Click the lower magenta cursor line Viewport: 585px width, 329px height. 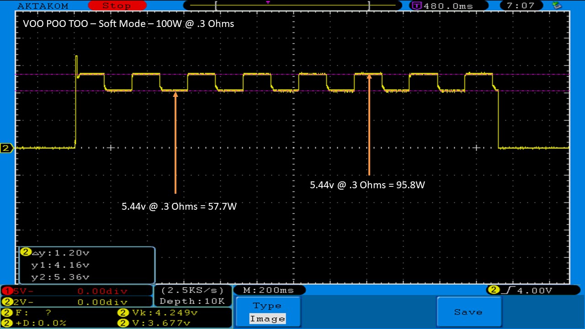(292, 91)
